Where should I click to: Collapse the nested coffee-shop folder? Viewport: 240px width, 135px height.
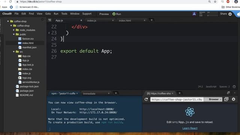coord(11,26)
